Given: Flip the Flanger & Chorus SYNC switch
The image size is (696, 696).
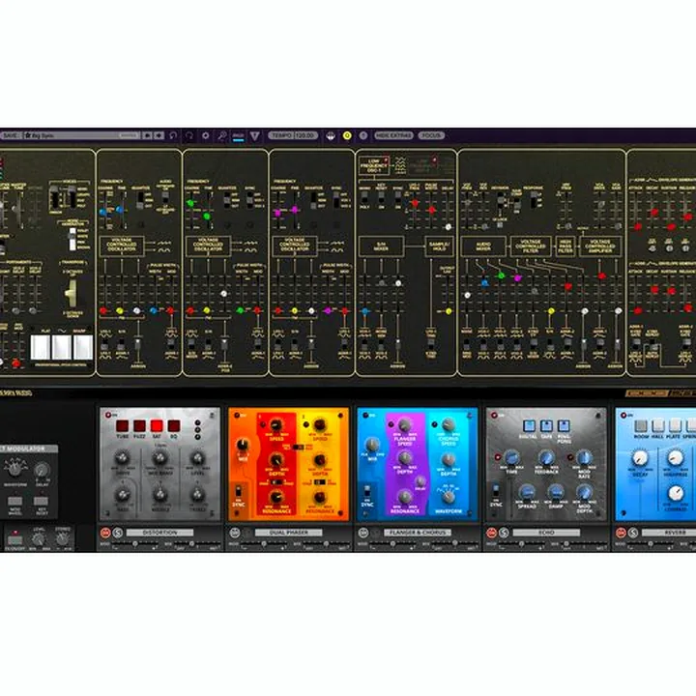Looking at the screenshot, I should (367, 491).
